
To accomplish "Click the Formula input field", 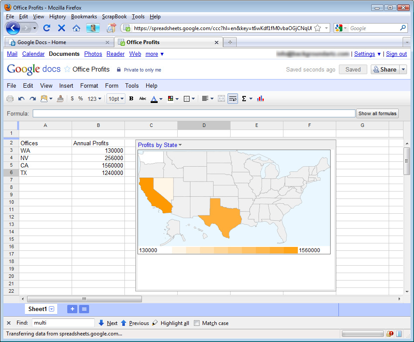I will coord(194,113).
